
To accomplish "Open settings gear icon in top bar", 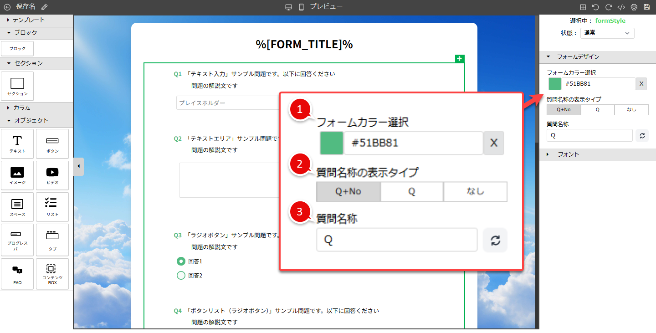I will click(x=634, y=7).
